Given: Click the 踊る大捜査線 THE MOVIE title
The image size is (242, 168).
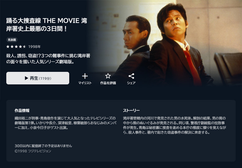Looking at the screenshot, I should (47, 24).
